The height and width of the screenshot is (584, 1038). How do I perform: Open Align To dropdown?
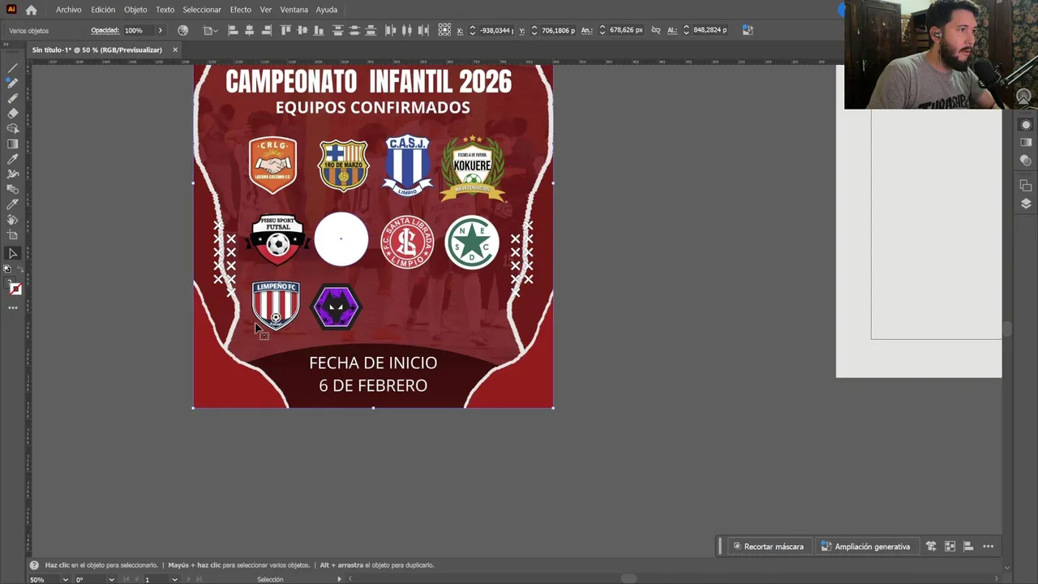point(209,30)
